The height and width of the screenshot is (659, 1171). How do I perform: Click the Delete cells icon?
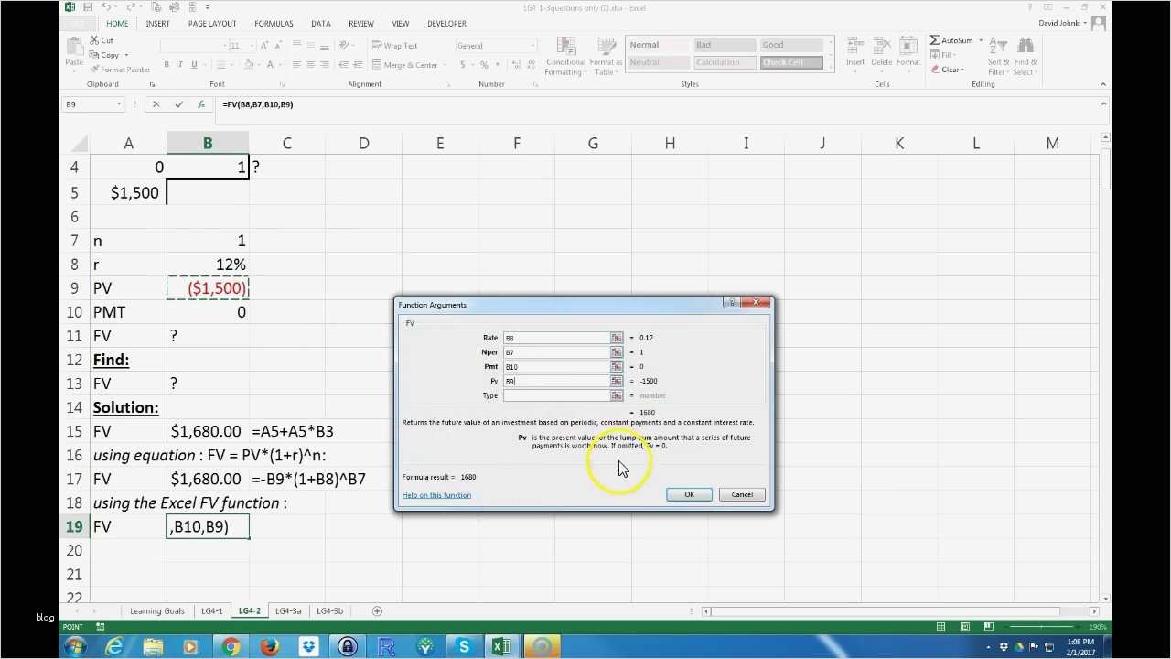click(x=882, y=54)
